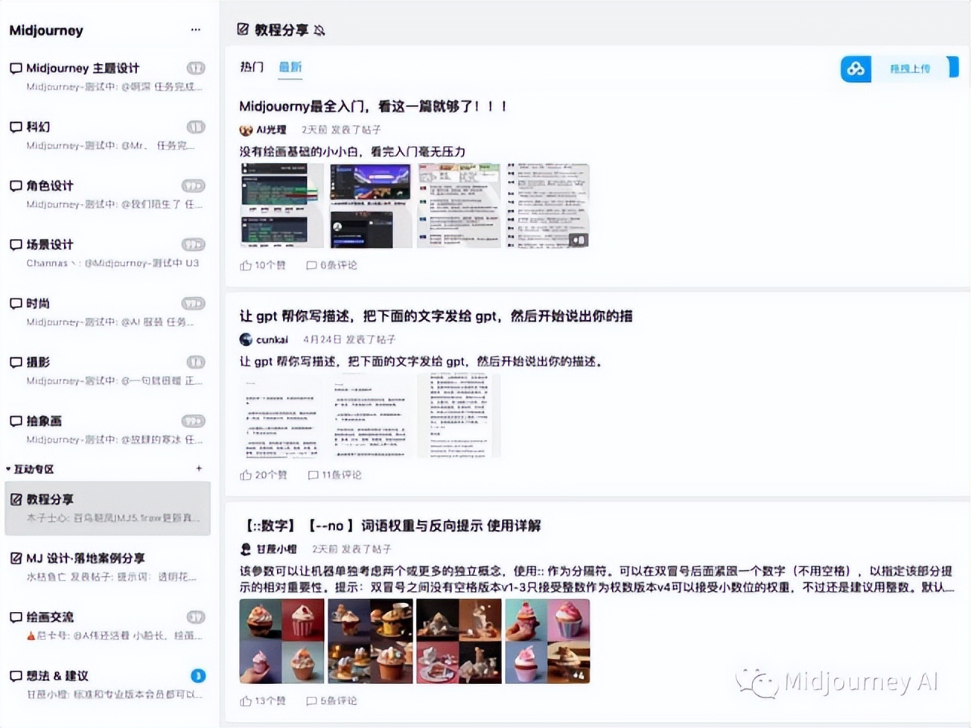
Task: Open the 绘画交流 channel
Action: [x=49, y=616]
